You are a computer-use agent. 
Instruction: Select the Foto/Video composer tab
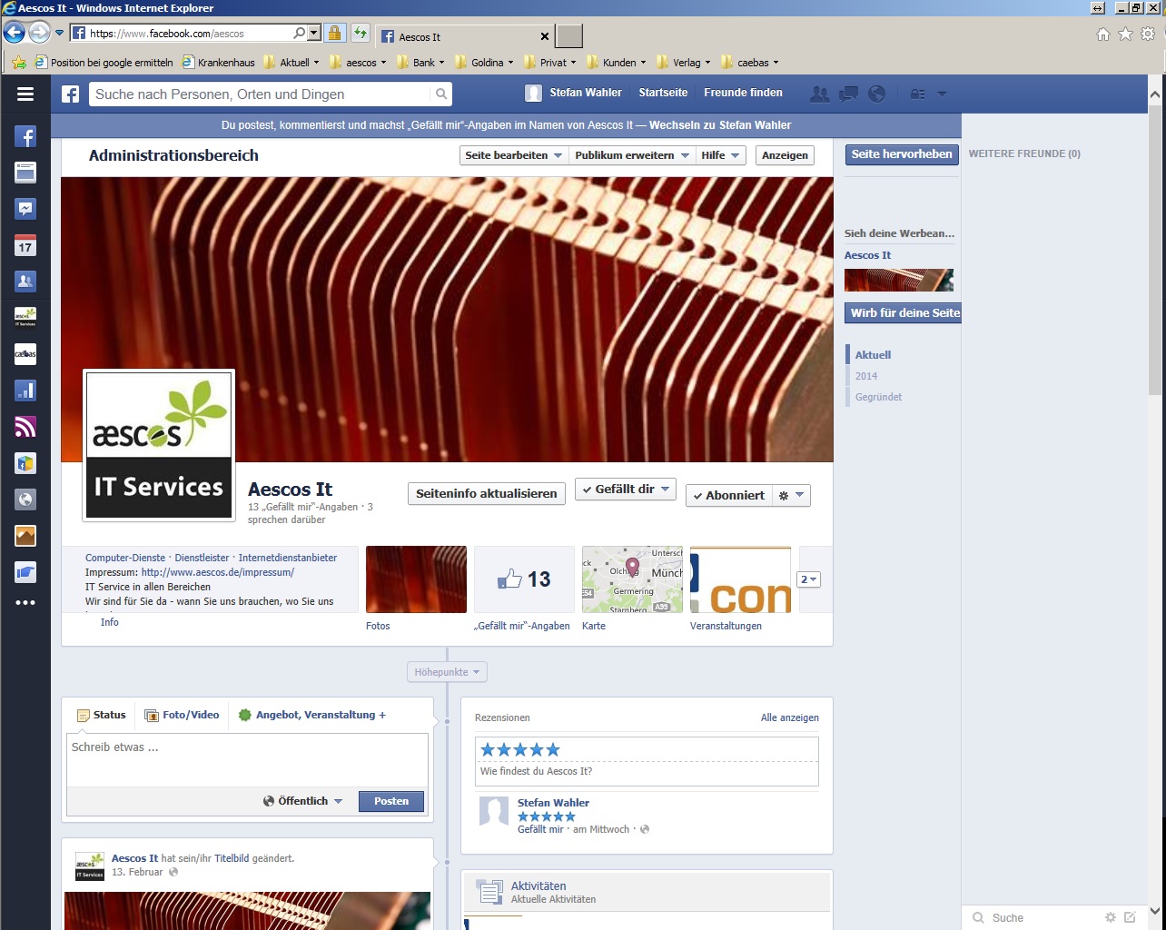tap(183, 715)
